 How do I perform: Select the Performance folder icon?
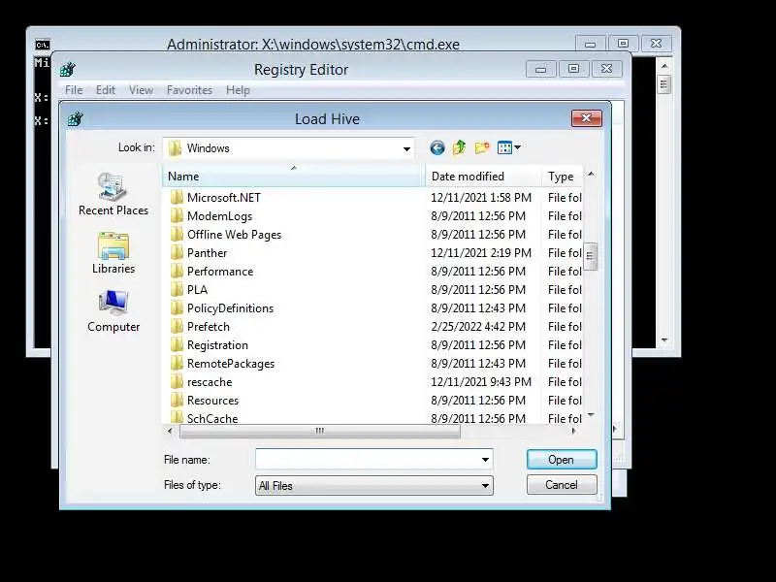coord(177,272)
